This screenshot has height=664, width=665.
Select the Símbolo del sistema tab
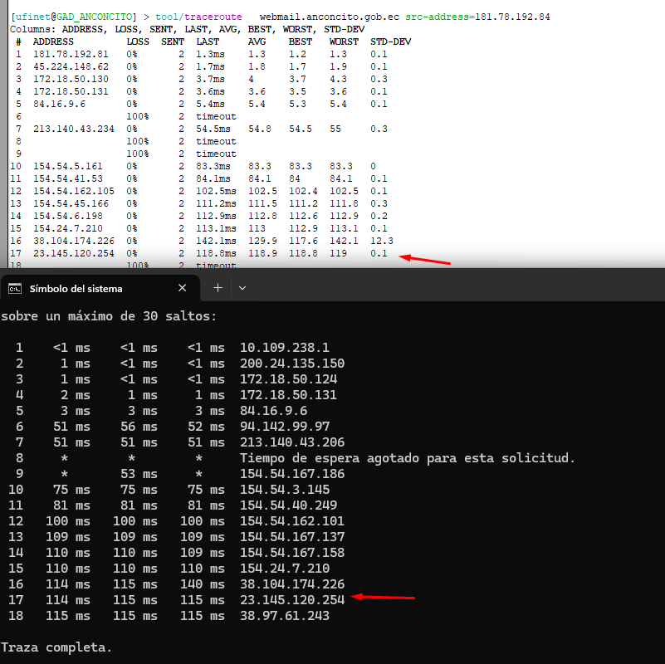(x=76, y=289)
